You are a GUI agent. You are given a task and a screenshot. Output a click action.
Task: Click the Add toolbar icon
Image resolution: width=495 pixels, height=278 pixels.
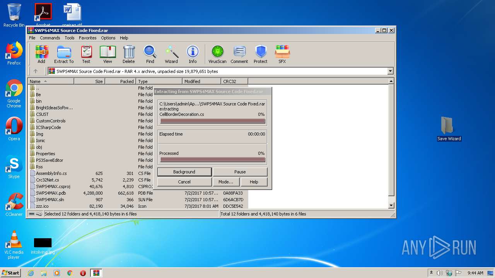click(41, 54)
